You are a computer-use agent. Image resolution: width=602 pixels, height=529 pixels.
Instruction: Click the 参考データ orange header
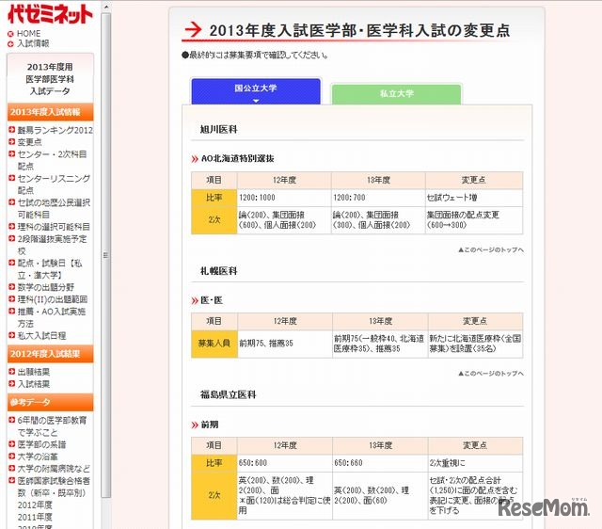(50, 402)
